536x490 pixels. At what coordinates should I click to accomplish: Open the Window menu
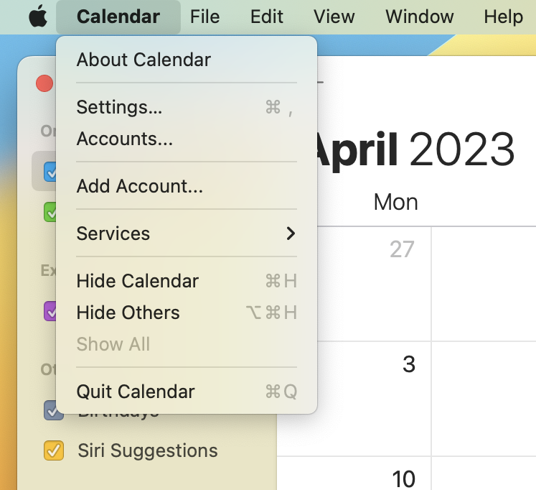click(x=419, y=17)
